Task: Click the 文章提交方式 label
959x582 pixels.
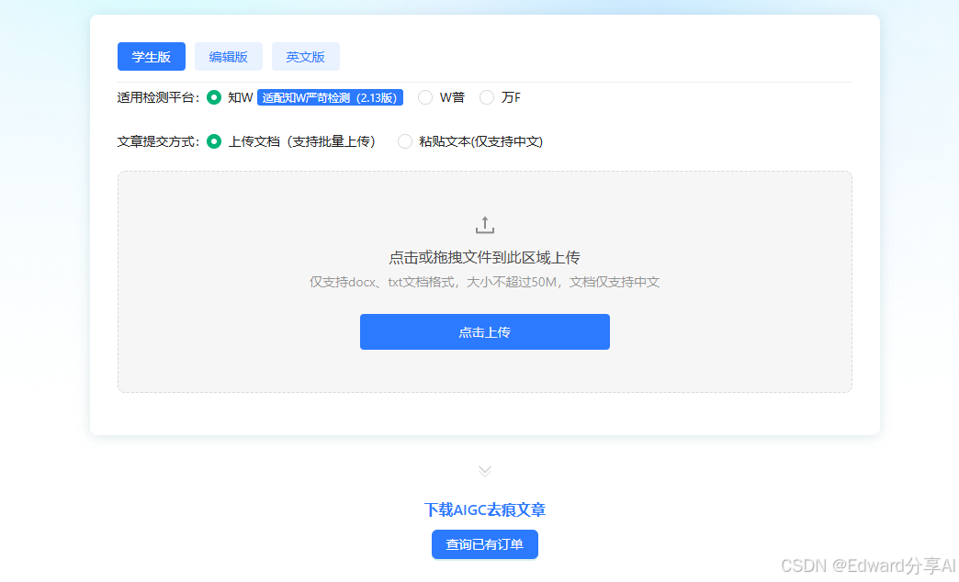Action: coord(158,142)
